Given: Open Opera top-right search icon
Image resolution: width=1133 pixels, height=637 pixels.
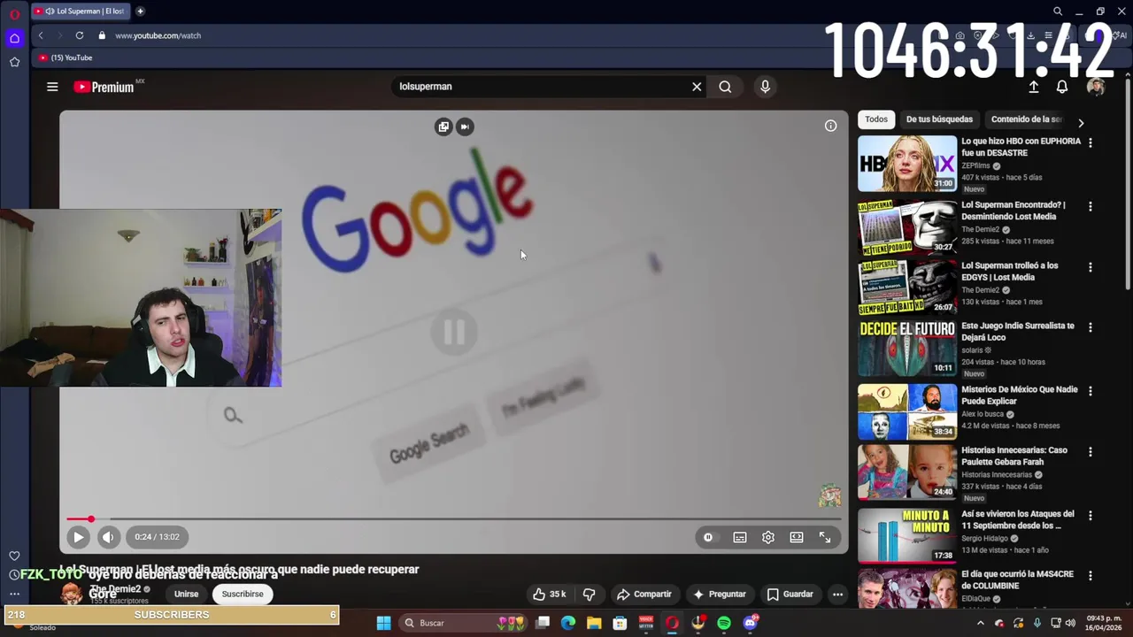Looking at the screenshot, I should coord(1058,12).
